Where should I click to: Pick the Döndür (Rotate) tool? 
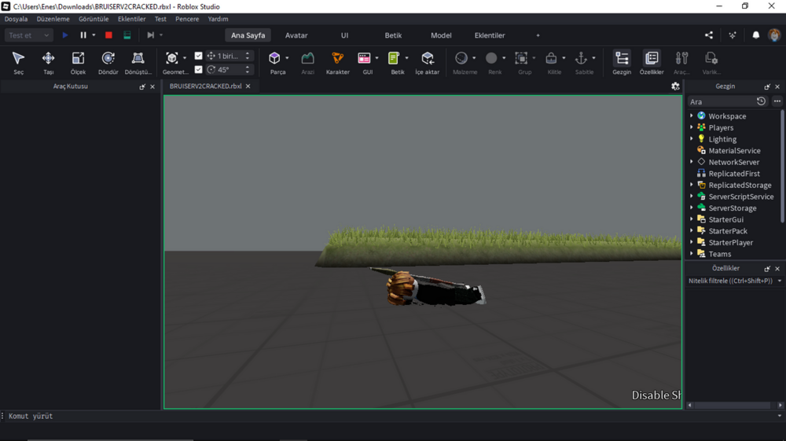[x=108, y=63]
